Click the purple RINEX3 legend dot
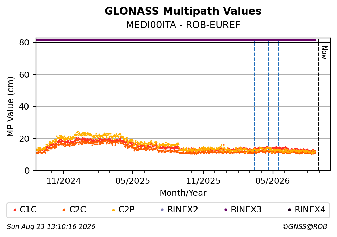Image resolution: width=337 pixels, height=237 pixels. [x=226, y=210]
